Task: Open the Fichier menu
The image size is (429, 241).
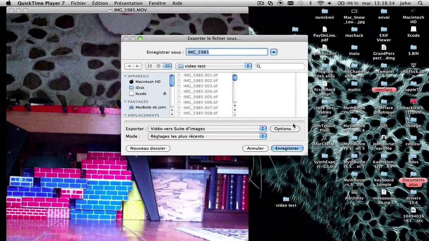Action: pyautogui.click(x=78, y=3)
